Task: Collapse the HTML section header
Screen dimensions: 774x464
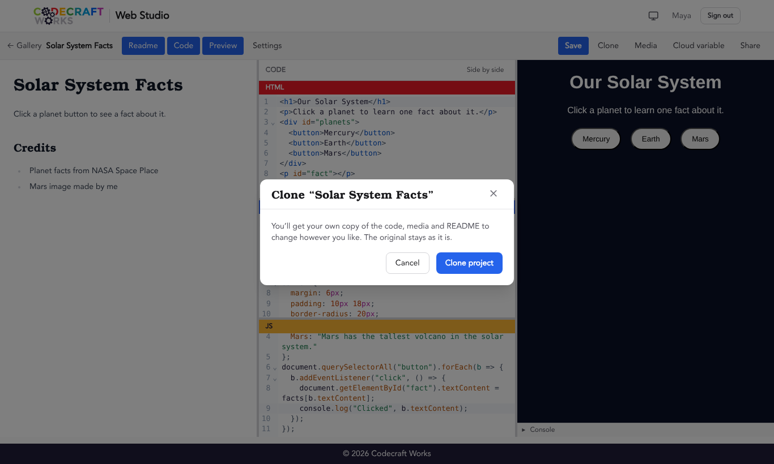Action: [387, 88]
